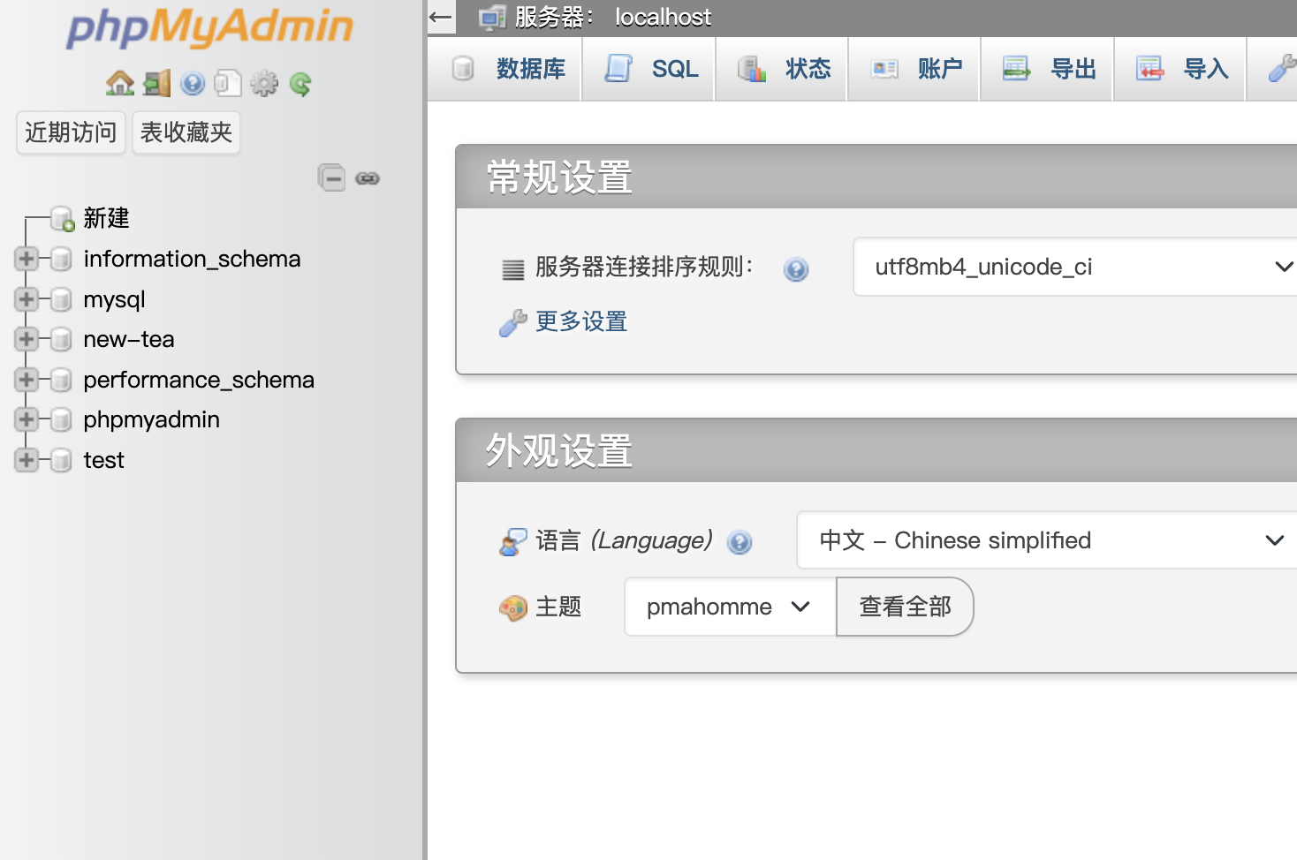Expand the performance_schema database tree
The height and width of the screenshot is (860, 1297).
(x=27, y=380)
